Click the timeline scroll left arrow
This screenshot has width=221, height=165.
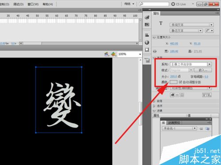click(21, 44)
